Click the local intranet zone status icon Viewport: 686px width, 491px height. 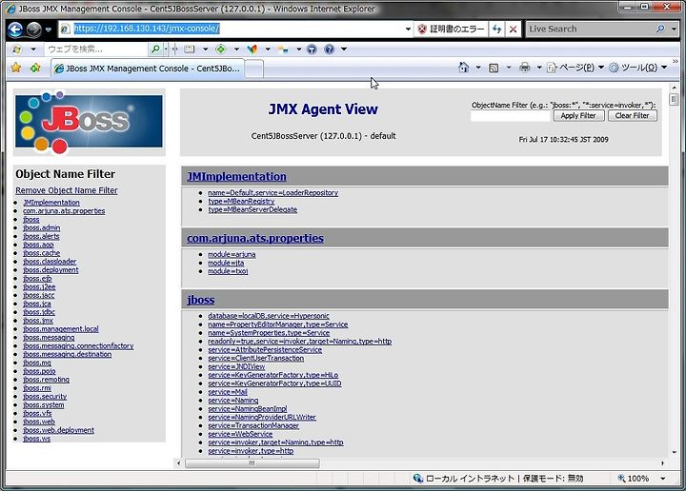pos(418,479)
